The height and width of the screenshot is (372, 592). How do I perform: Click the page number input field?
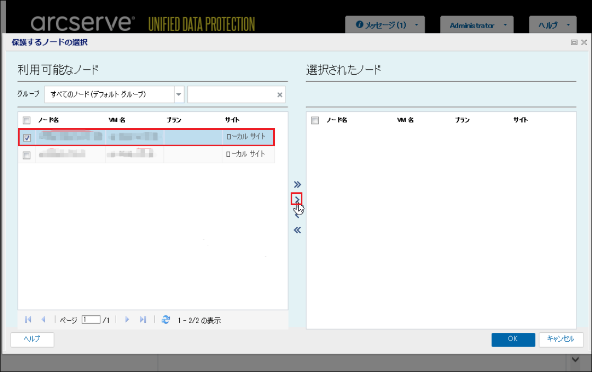[91, 320]
